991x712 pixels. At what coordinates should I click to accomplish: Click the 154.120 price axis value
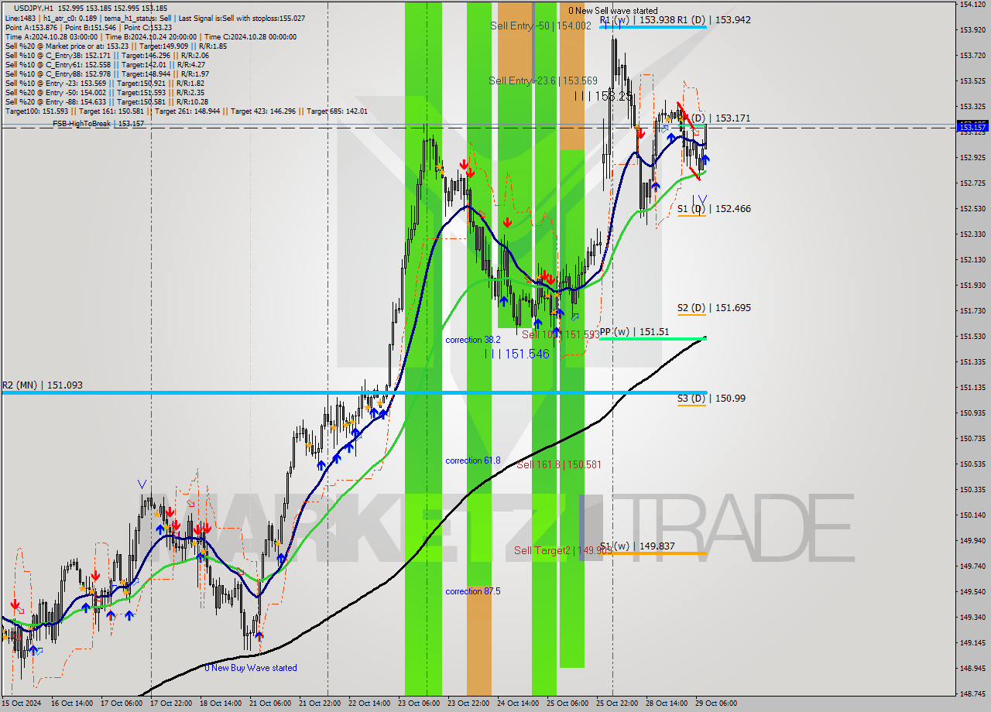point(972,5)
